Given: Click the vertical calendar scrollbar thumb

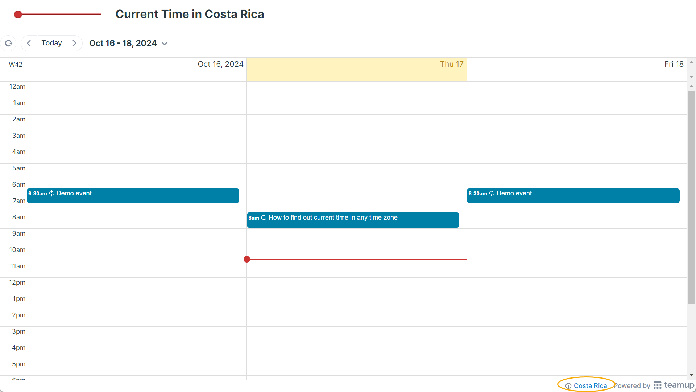Looking at the screenshot, I should pos(691,197).
